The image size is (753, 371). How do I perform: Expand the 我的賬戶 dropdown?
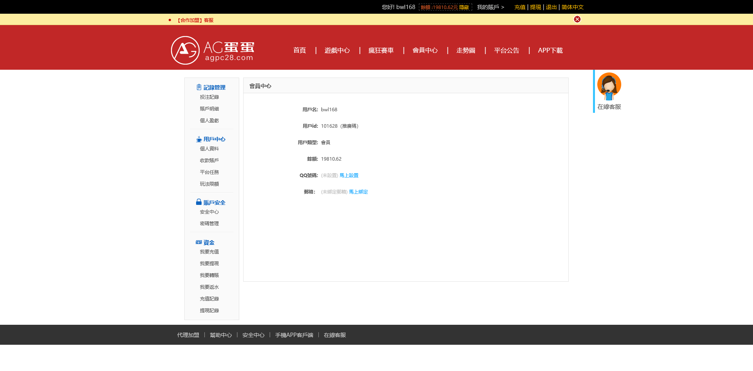click(491, 7)
